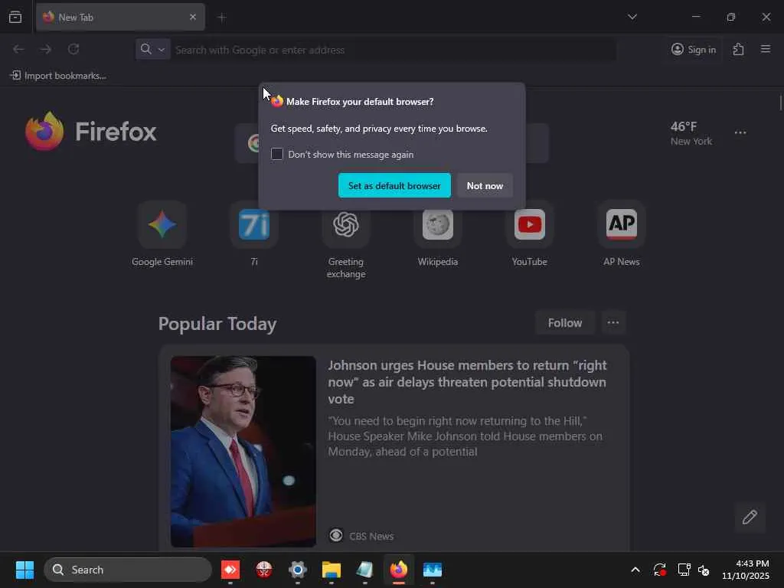Open the muted volume tray icon
Image resolution: width=784 pixels, height=588 pixels.
[704, 570]
